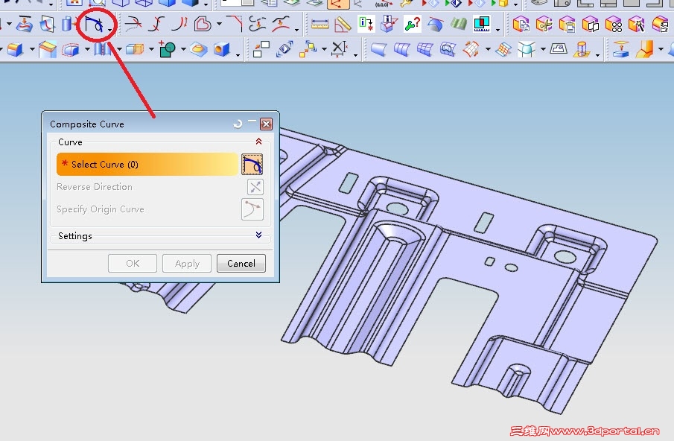Select the Chamfer corner curve tool
Screen dimensions: 674x441
[235, 24]
